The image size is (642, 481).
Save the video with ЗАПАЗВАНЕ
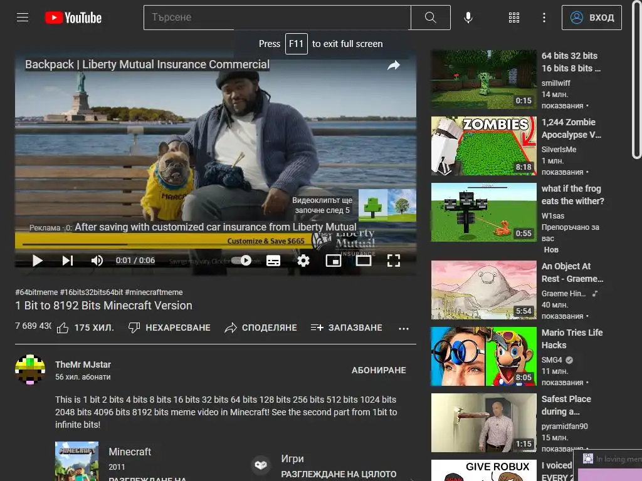[346, 328]
